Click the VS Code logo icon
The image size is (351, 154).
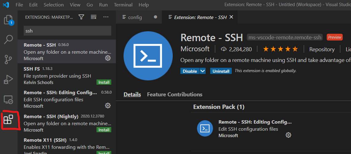click(x=6, y=5)
